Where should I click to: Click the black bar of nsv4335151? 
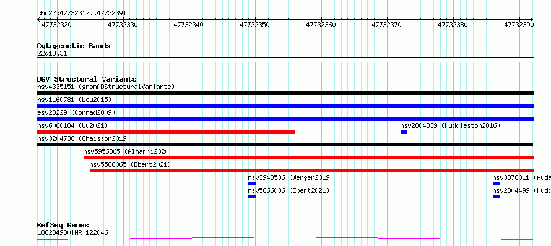(x=285, y=93)
